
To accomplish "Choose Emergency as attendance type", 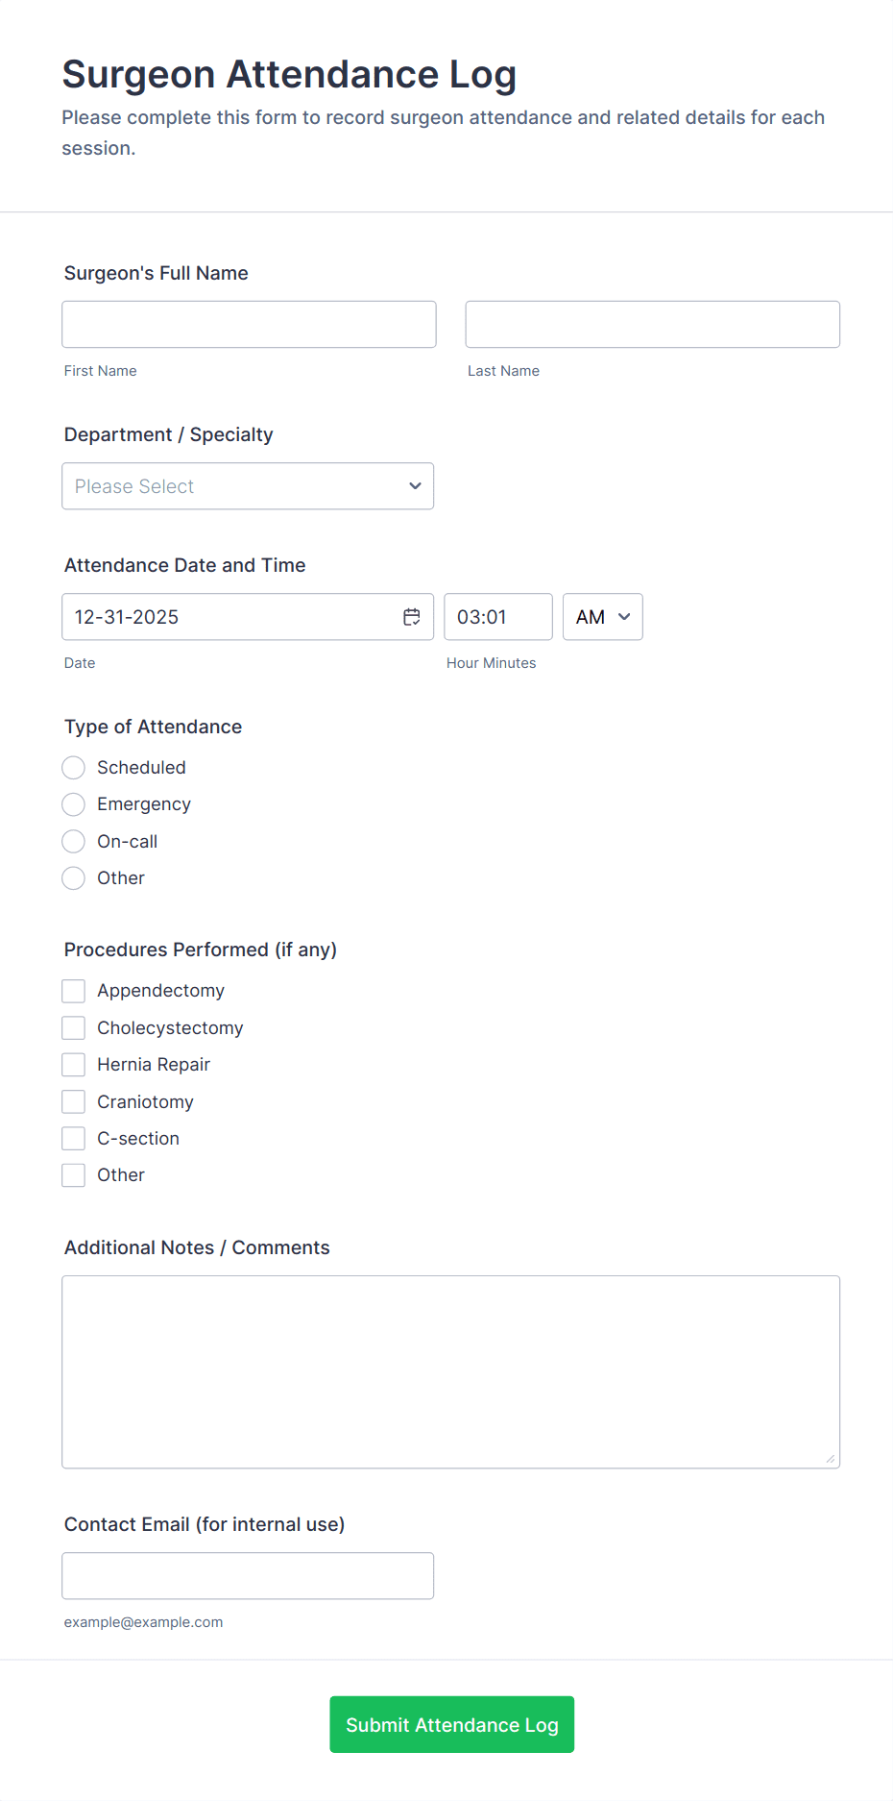I will click(x=73, y=803).
